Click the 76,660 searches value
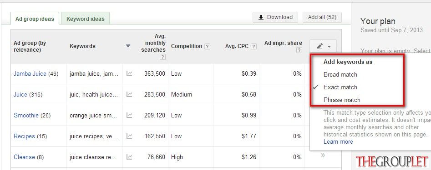 pos(156,157)
